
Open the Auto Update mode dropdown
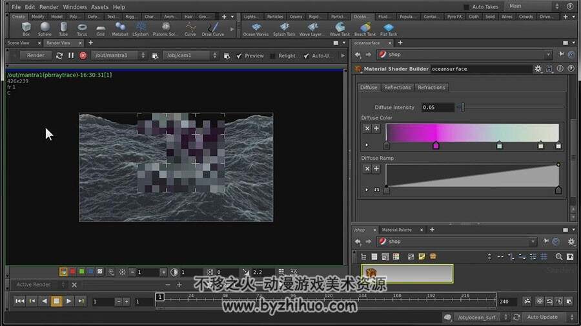[x=549, y=317]
